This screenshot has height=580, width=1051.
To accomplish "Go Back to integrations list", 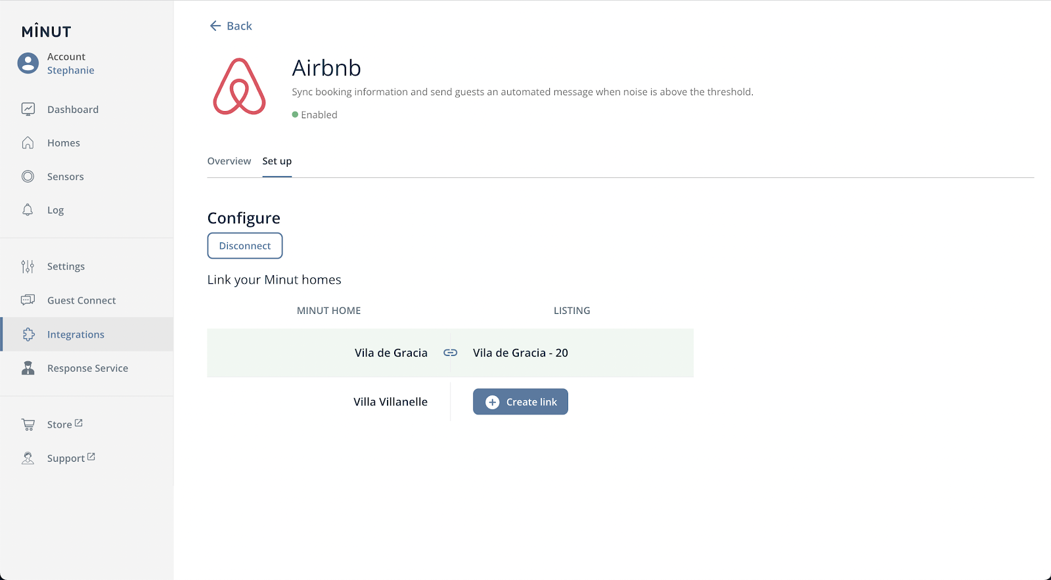I will (231, 26).
